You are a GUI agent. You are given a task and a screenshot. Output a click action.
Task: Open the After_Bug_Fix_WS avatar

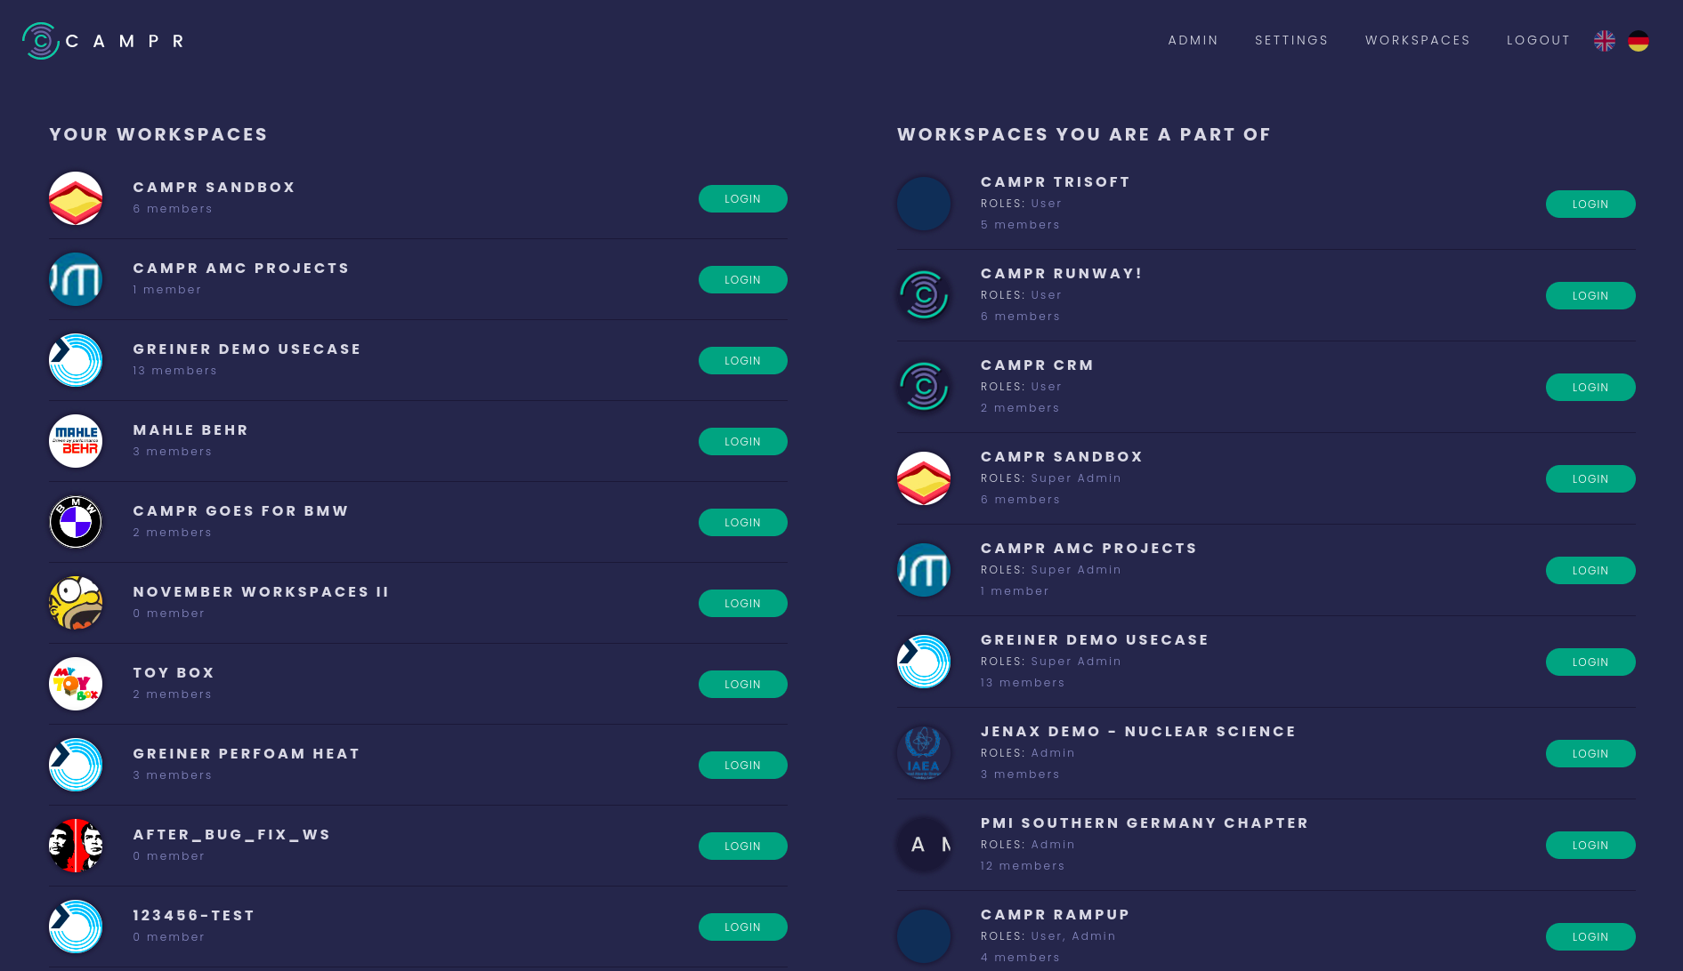76,846
